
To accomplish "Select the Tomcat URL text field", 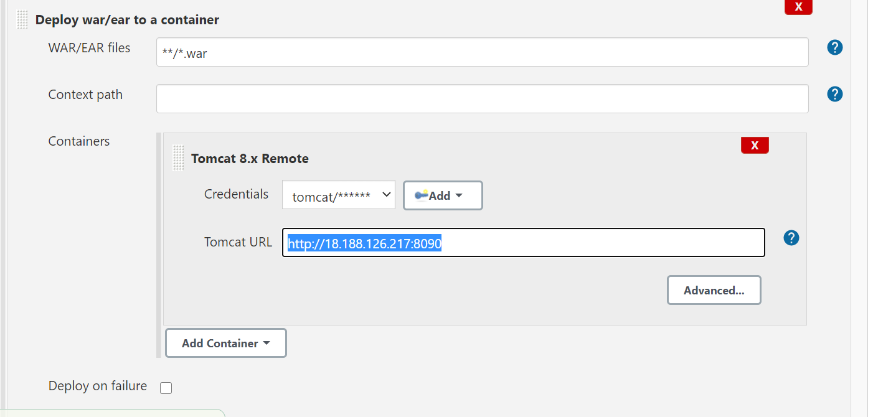I will pos(523,243).
